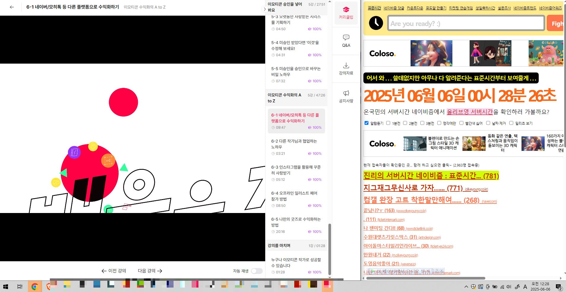The height and width of the screenshot is (292, 566).
Task: Open the 네이비즘 댓글 tab
Action: [x=394, y=8]
